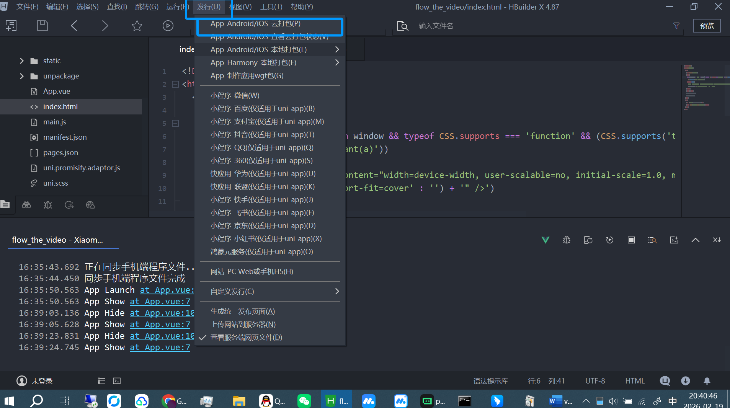Click the save file toolbar icon
This screenshot has width=730, height=408.
(42, 26)
